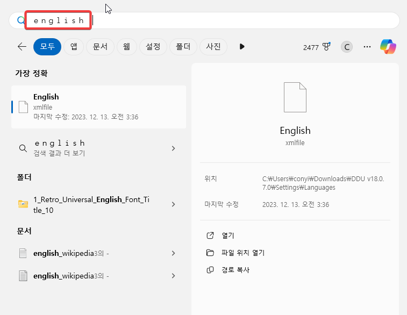Open the English xmlfile best match
The height and width of the screenshot is (315, 407).
[98, 107]
